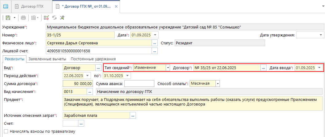
Task: Click the Тип сведений value Изменение
Action: 150,67
